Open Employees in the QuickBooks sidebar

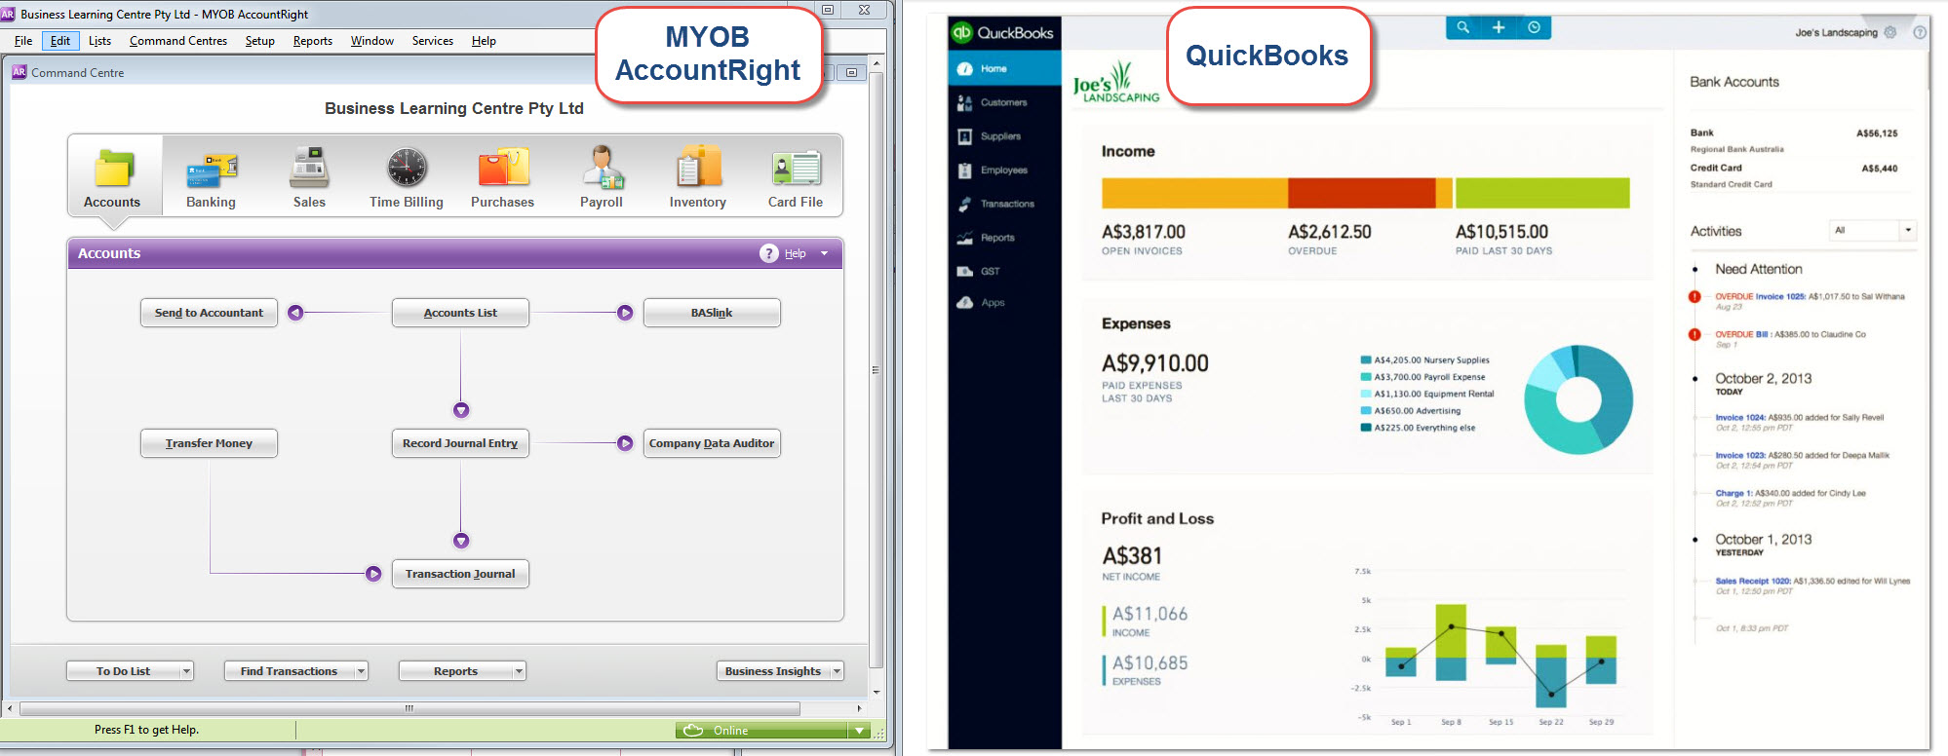tap(1004, 170)
